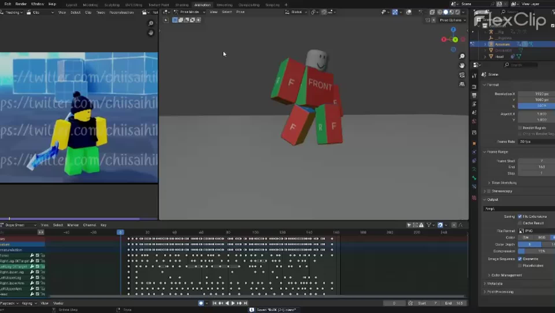The height and width of the screenshot is (313, 555).
Task: Open the Dope Sheet mode dropdown
Action: [x=18, y=225]
